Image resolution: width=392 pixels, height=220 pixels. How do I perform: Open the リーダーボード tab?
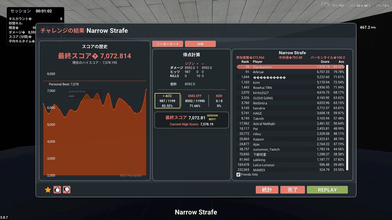[x=167, y=44]
